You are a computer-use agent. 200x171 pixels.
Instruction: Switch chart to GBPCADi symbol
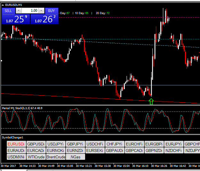click(134, 151)
